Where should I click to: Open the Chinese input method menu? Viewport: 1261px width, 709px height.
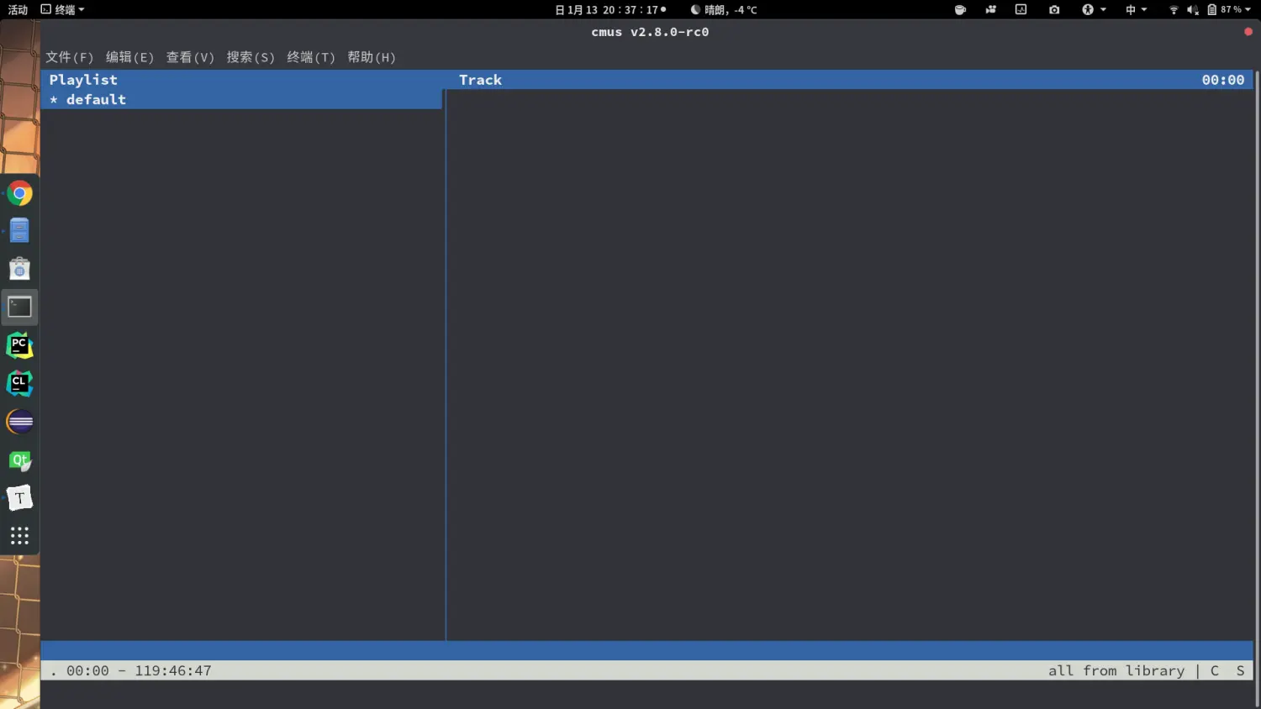click(x=1136, y=10)
